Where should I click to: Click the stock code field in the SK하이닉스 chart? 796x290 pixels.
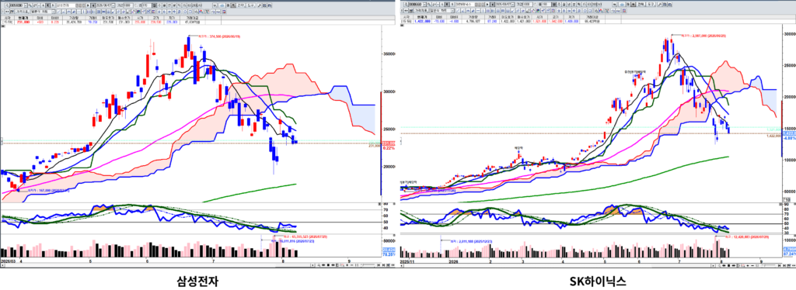point(415,5)
